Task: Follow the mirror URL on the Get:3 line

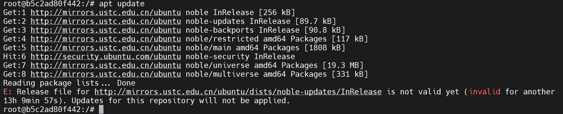Action: (x=105, y=30)
